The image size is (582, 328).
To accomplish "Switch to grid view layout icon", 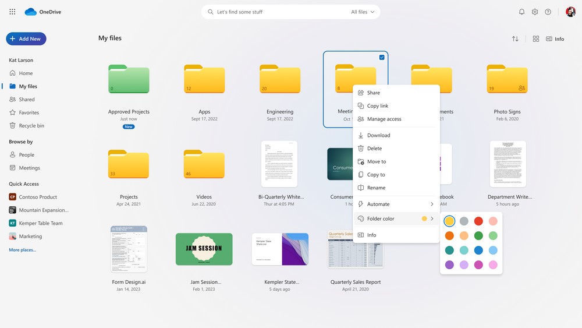I will coord(536,39).
